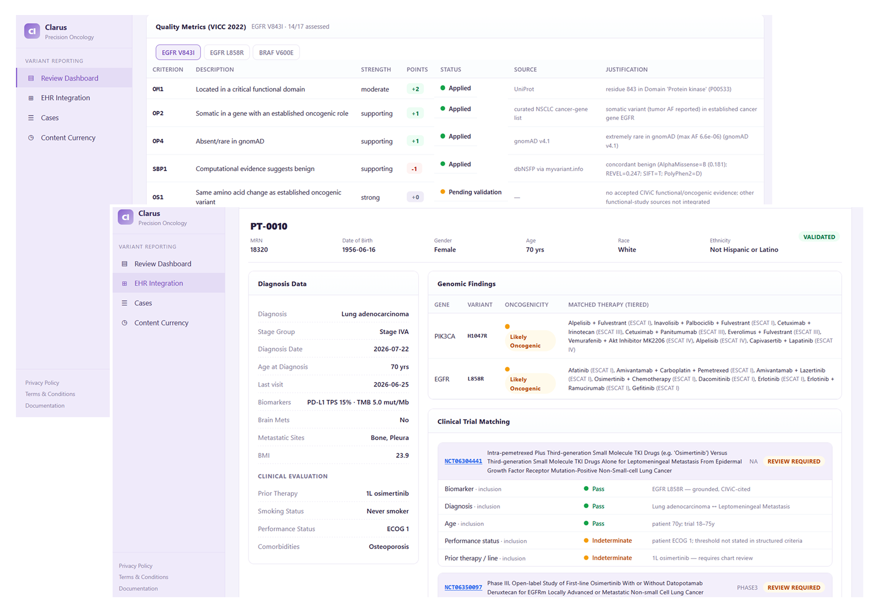The image size is (882, 615).
Task: Click the Content Currency clock icon in the front window
Action: pos(124,323)
